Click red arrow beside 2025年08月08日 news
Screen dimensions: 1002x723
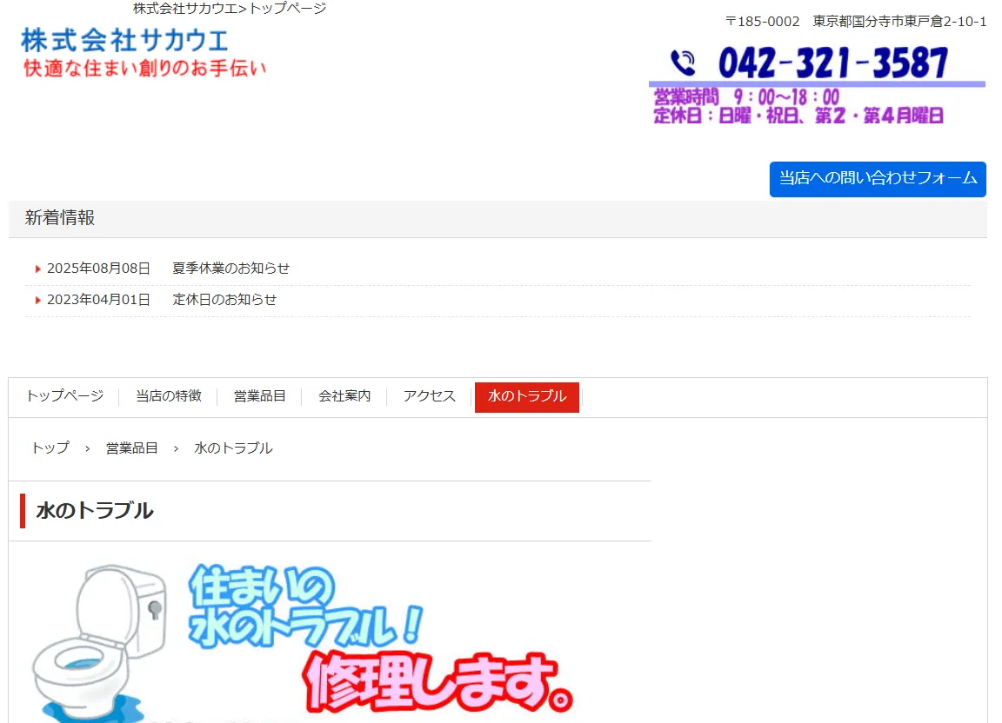pyautogui.click(x=38, y=269)
